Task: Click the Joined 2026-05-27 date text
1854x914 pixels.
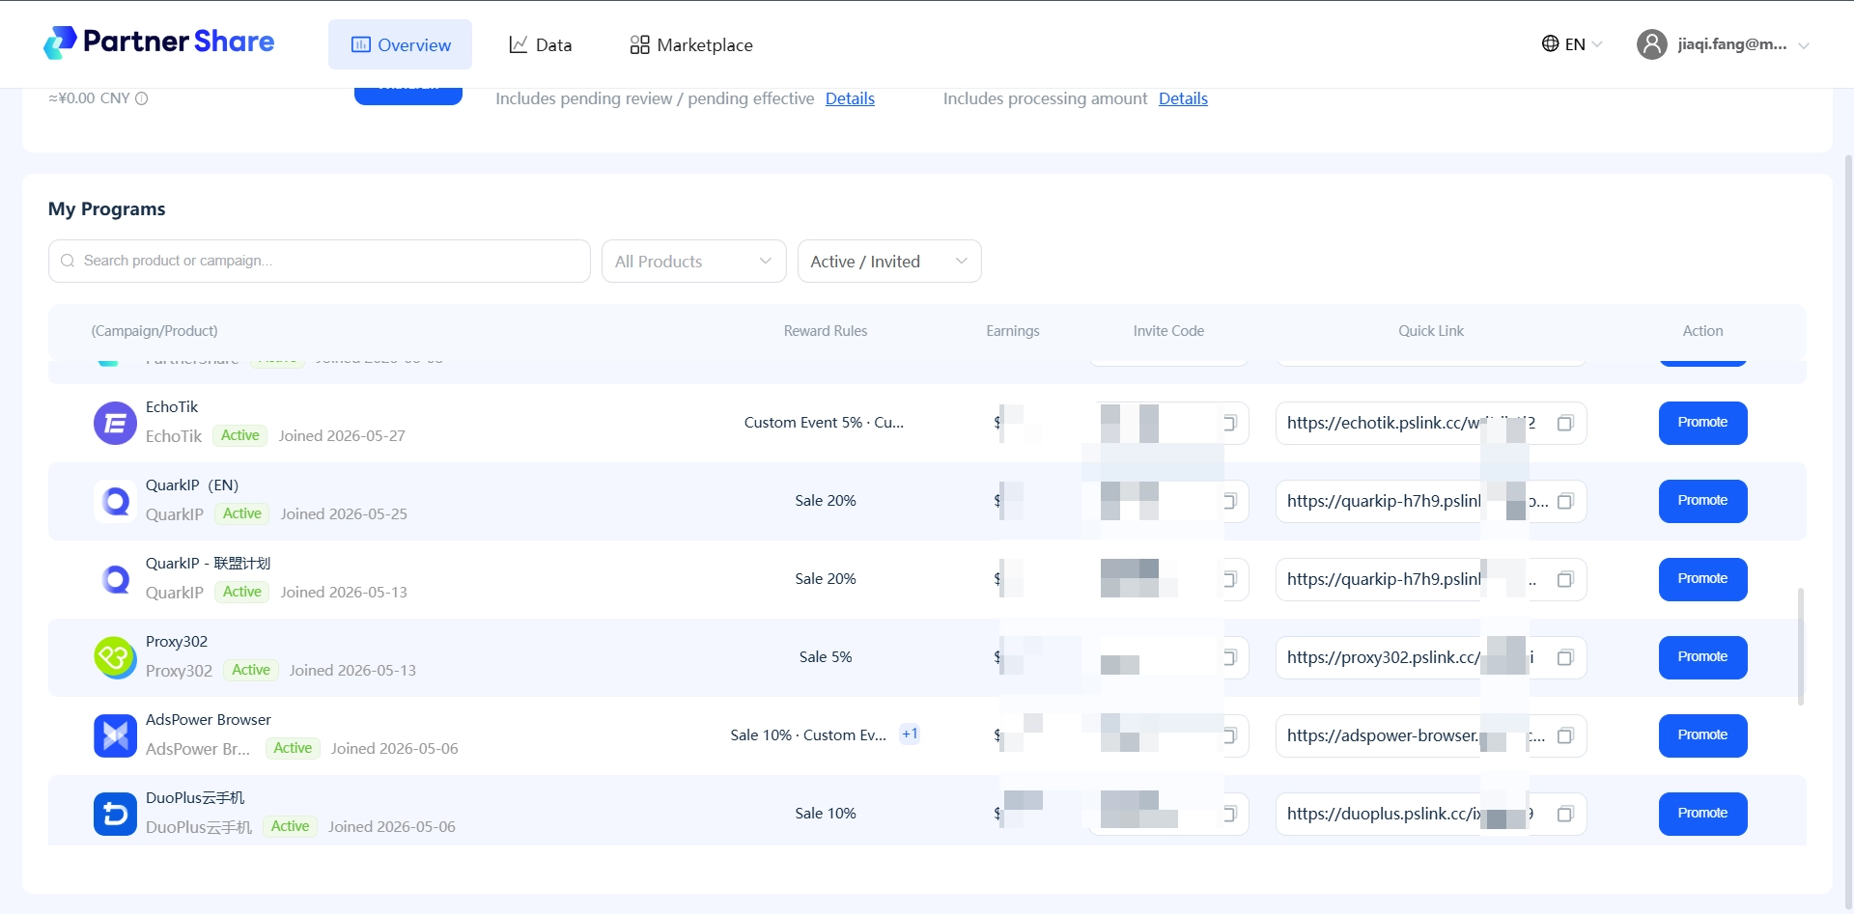Action: pyautogui.click(x=342, y=436)
